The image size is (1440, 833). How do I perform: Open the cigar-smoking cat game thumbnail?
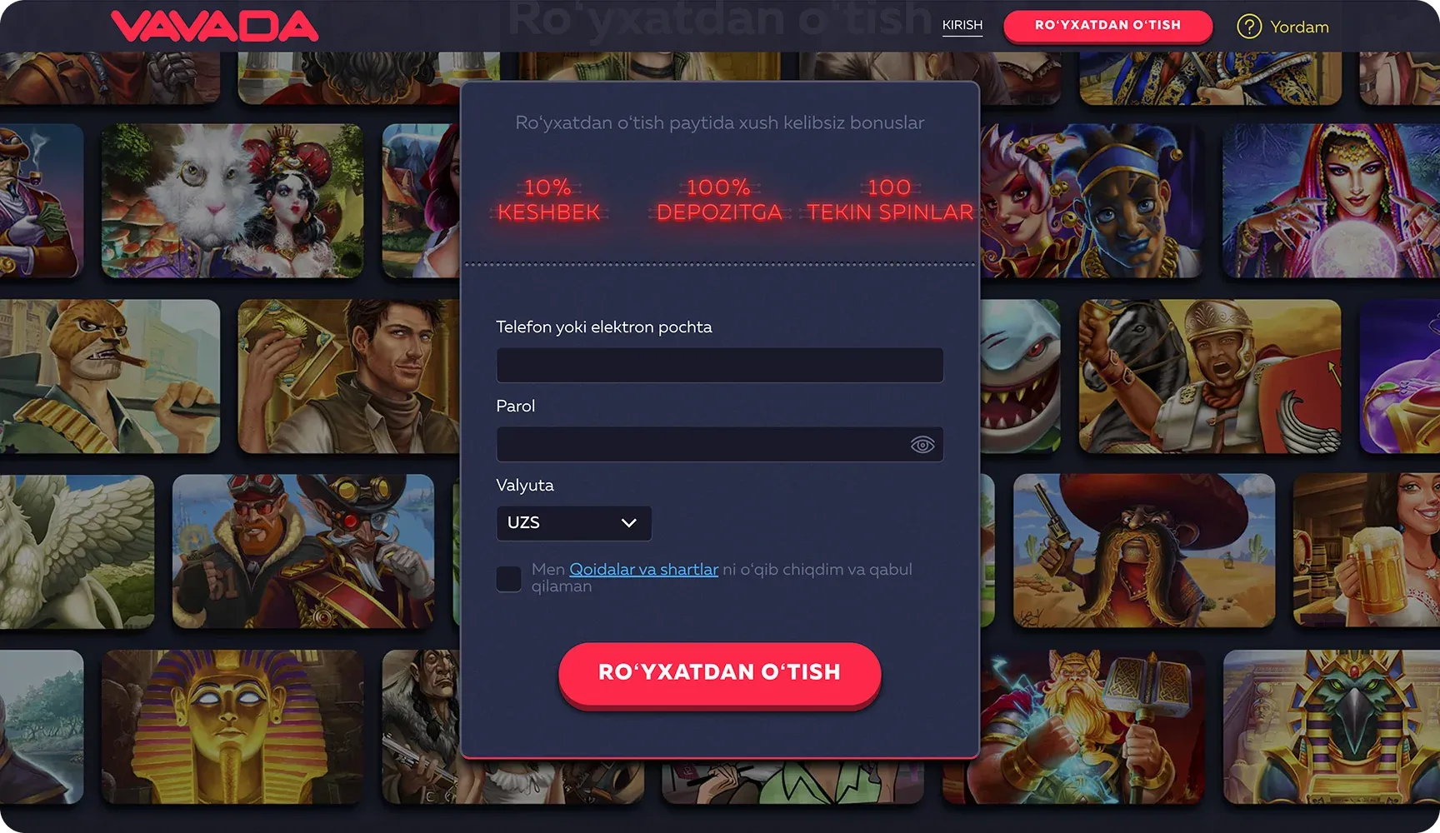coord(110,377)
